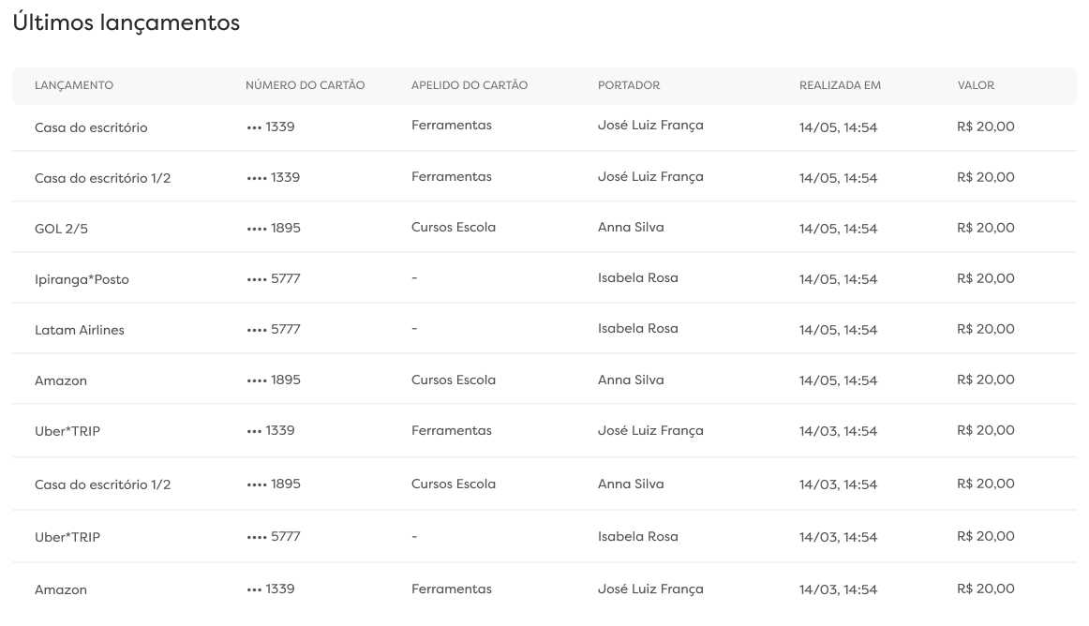The width and height of the screenshot is (1089, 626).
Task: Sort by the LANÇAMENTO column header
Action: pyautogui.click(x=74, y=85)
